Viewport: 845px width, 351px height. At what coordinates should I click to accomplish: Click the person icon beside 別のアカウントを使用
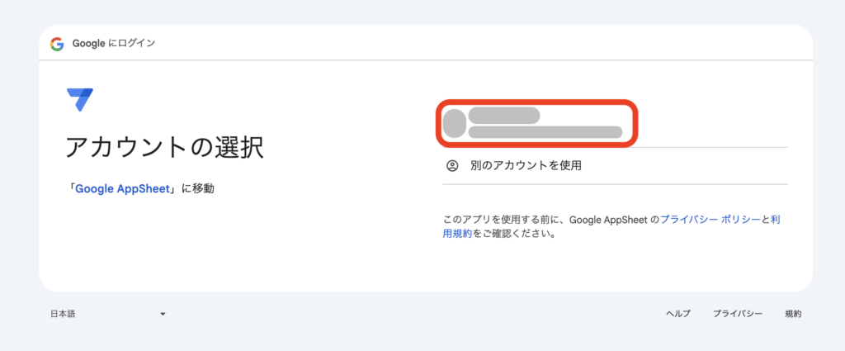pos(452,165)
